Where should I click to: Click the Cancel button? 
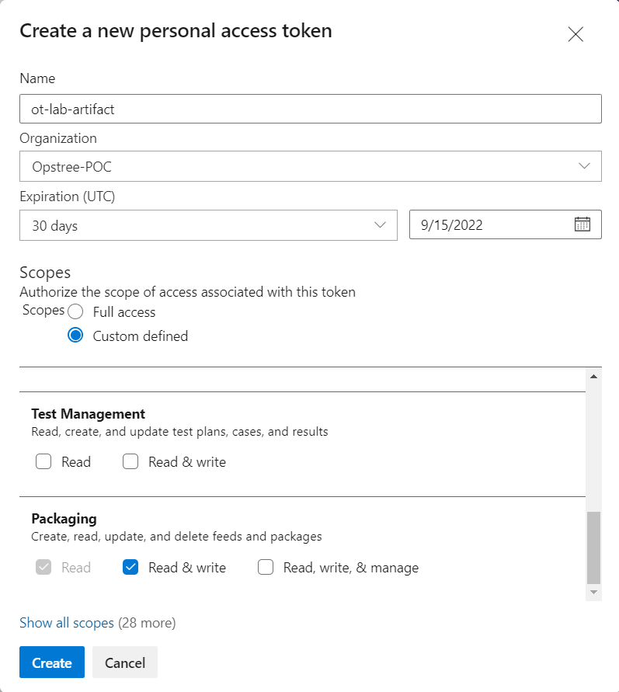pyautogui.click(x=125, y=662)
